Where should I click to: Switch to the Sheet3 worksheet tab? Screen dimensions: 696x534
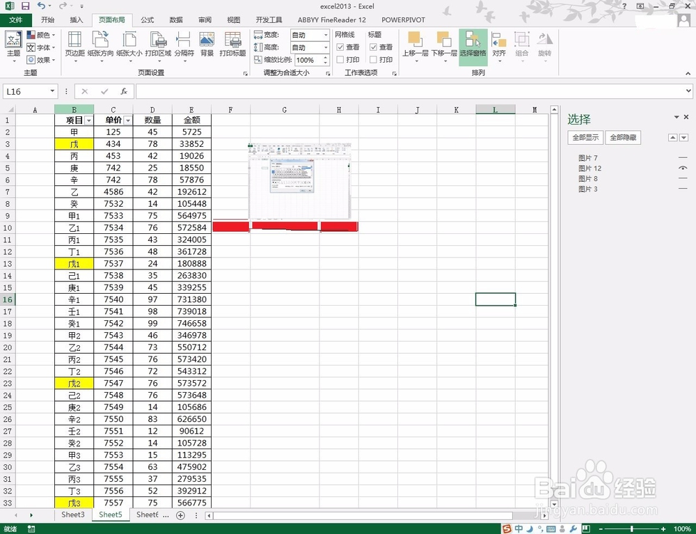point(72,515)
